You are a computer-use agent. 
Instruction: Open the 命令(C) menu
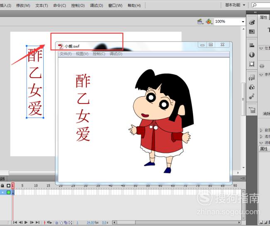click(x=59, y=5)
